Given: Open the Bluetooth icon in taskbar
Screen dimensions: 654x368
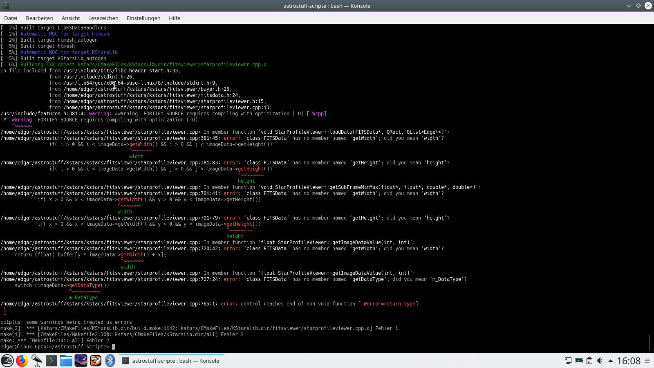Looking at the screenshot, I should point(110,361).
